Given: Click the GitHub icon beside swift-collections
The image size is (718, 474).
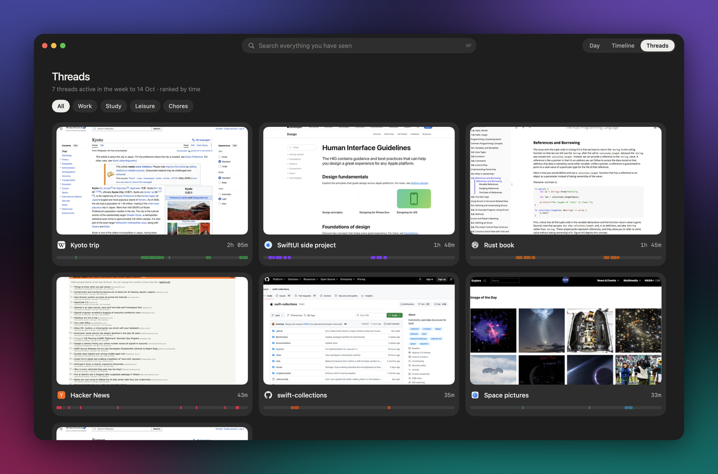Looking at the screenshot, I should point(268,395).
